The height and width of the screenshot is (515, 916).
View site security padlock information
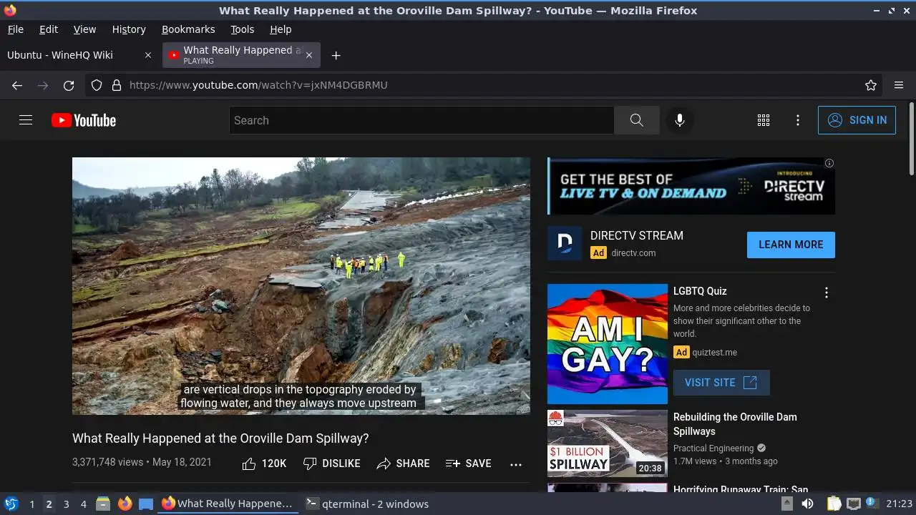(x=117, y=85)
